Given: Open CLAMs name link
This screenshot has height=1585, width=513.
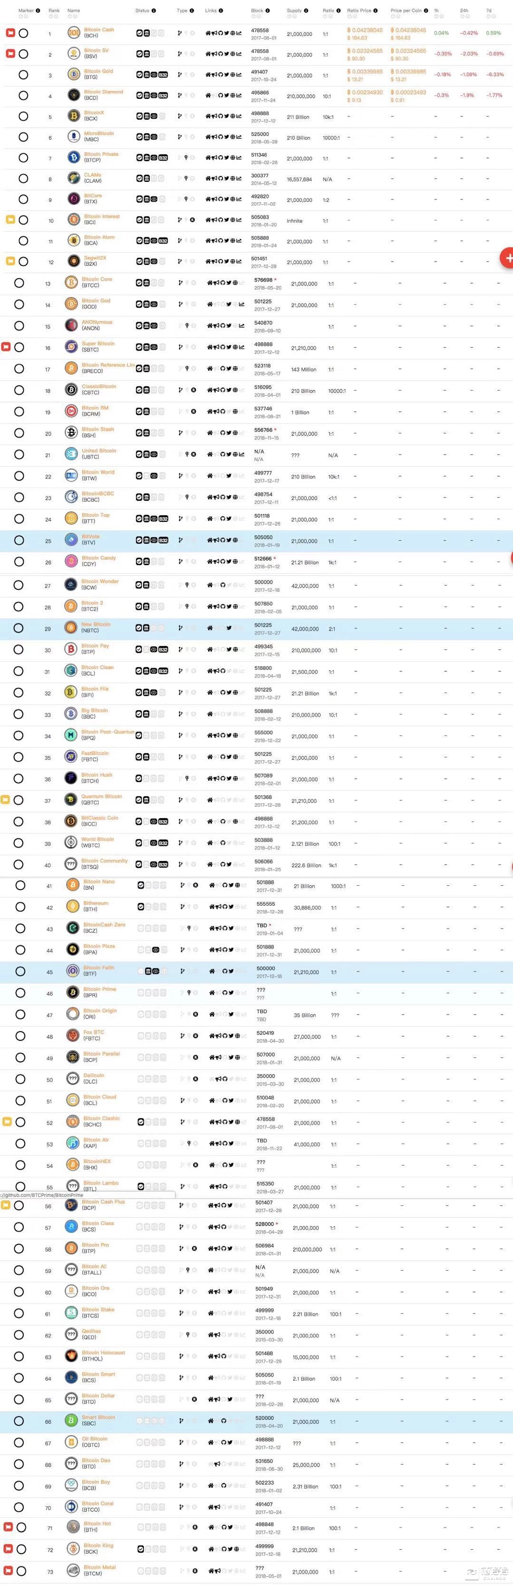Looking at the screenshot, I should coord(92,175).
